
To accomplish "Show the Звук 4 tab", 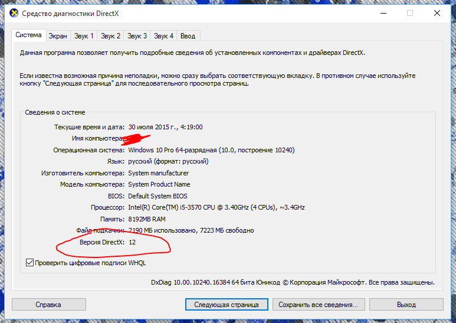I will (163, 36).
